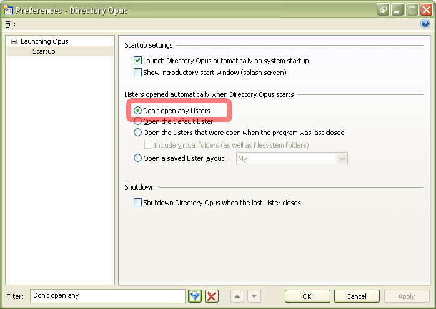Screen dimensions: 436x309
Task: Open the File menu
Action: coord(10,24)
